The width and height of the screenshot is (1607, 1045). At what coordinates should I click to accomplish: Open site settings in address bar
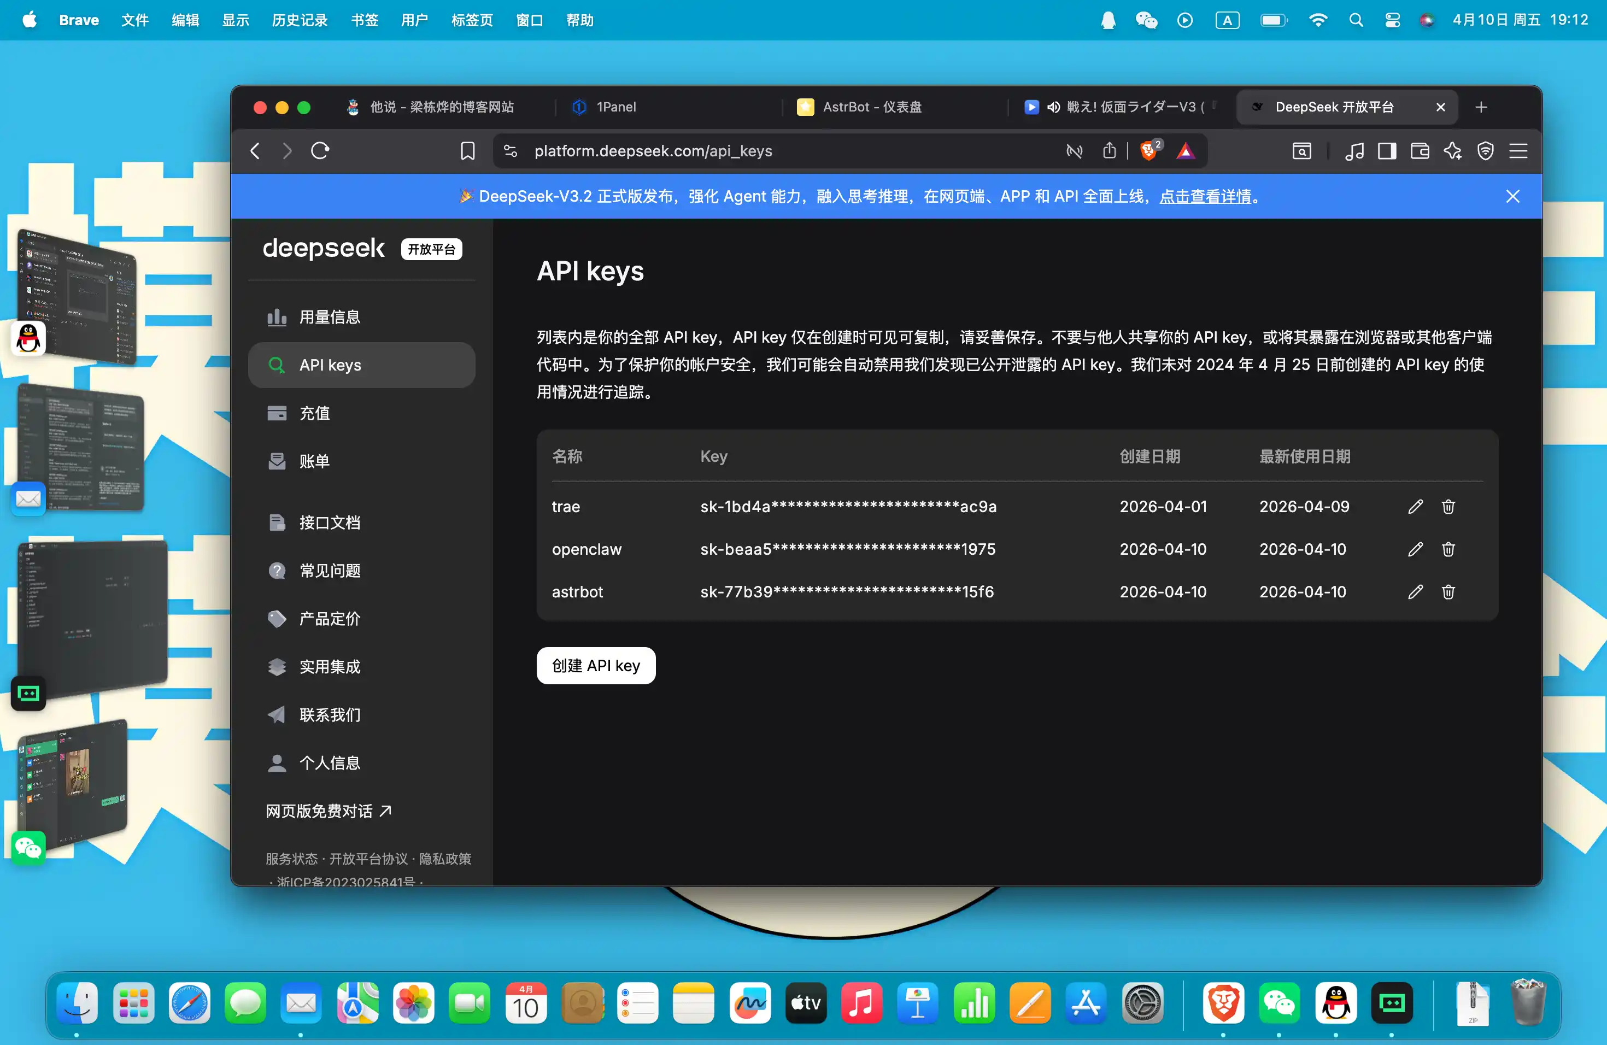(x=511, y=150)
